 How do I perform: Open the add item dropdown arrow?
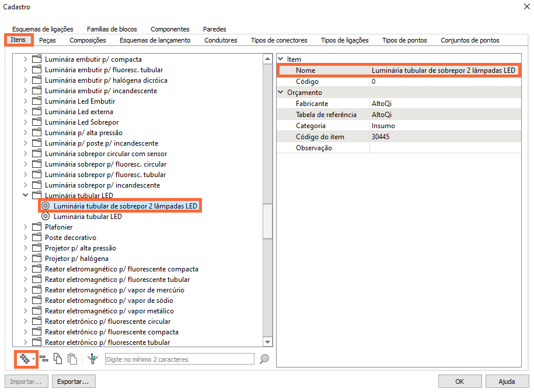[34, 360]
